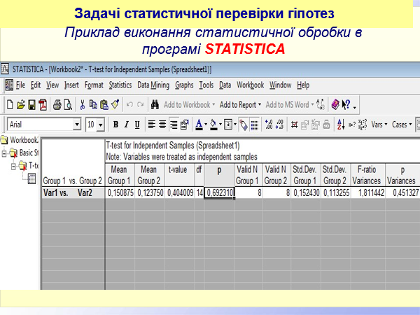This screenshot has width=420, height=315.
Task: Click Add to Workbook button
Action: pyautogui.click(x=190, y=105)
